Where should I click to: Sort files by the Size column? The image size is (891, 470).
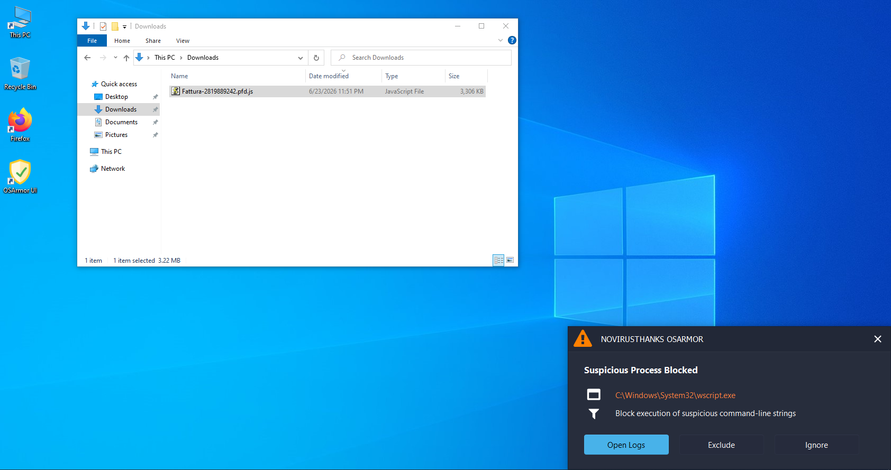pos(466,76)
